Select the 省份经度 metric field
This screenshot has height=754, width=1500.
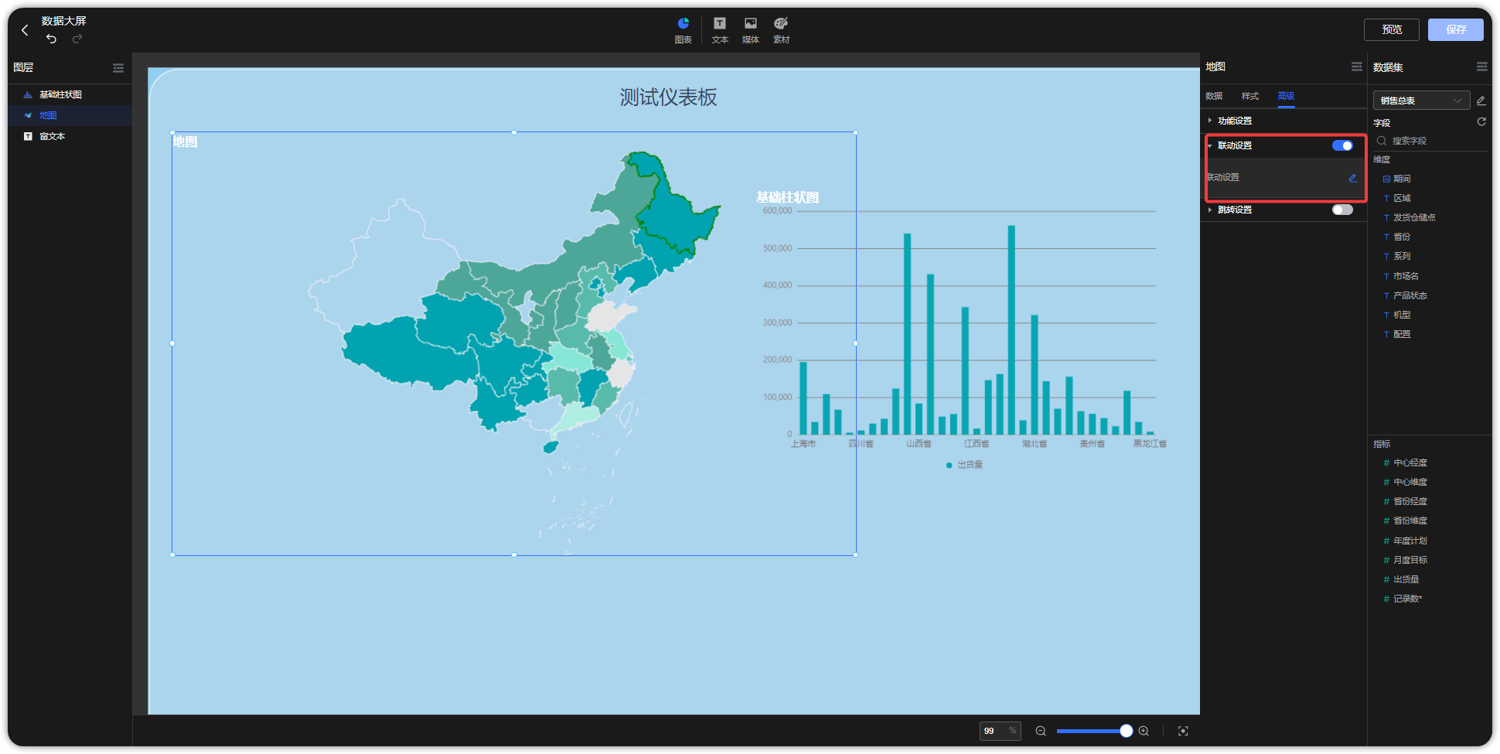pyautogui.click(x=1410, y=502)
